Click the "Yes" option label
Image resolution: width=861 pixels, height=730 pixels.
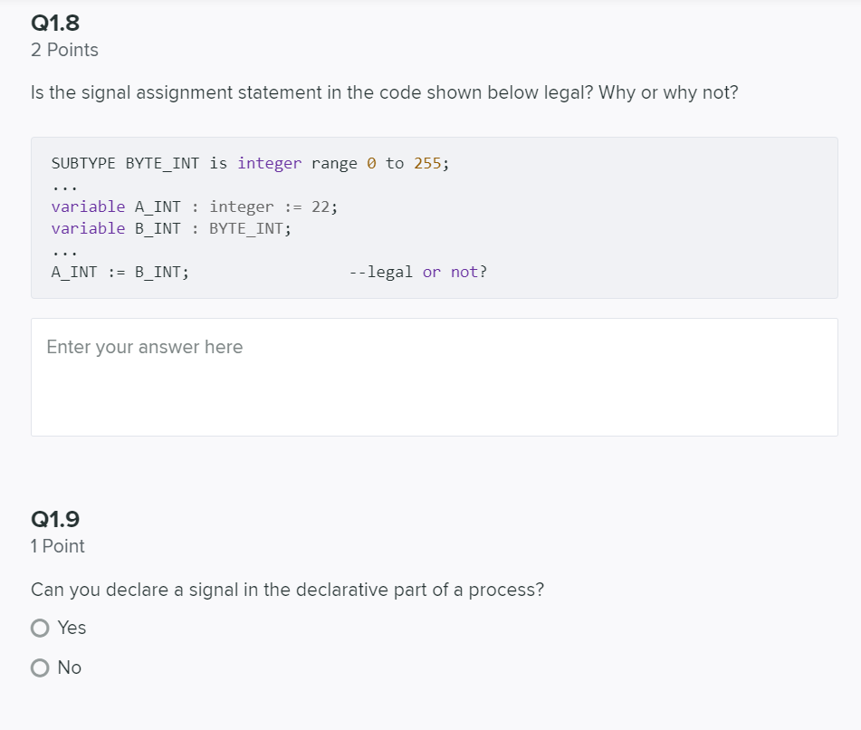tap(72, 628)
